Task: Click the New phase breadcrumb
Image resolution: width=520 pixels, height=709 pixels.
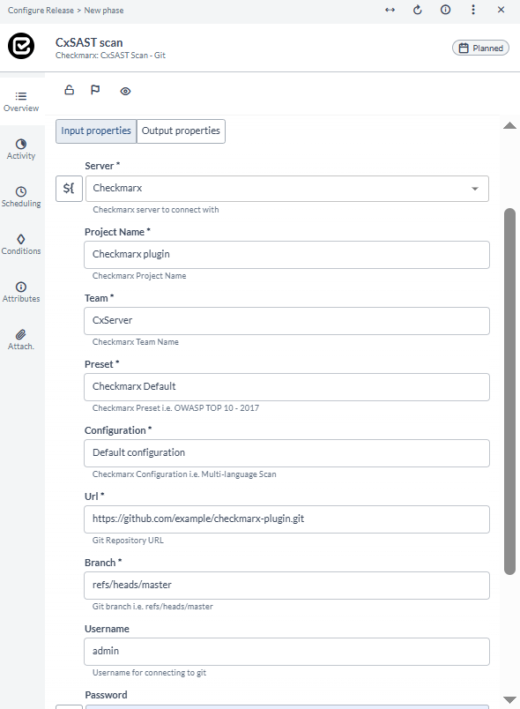Action: pyautogui.click(x=103, y=11)
